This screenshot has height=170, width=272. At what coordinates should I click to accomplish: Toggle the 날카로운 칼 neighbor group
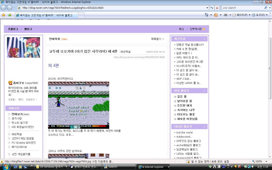[175, 101]
